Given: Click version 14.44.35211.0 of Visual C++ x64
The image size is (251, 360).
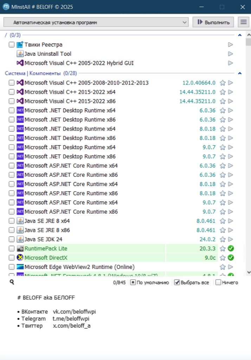Looking at the screenshot, I should [198, 92].
